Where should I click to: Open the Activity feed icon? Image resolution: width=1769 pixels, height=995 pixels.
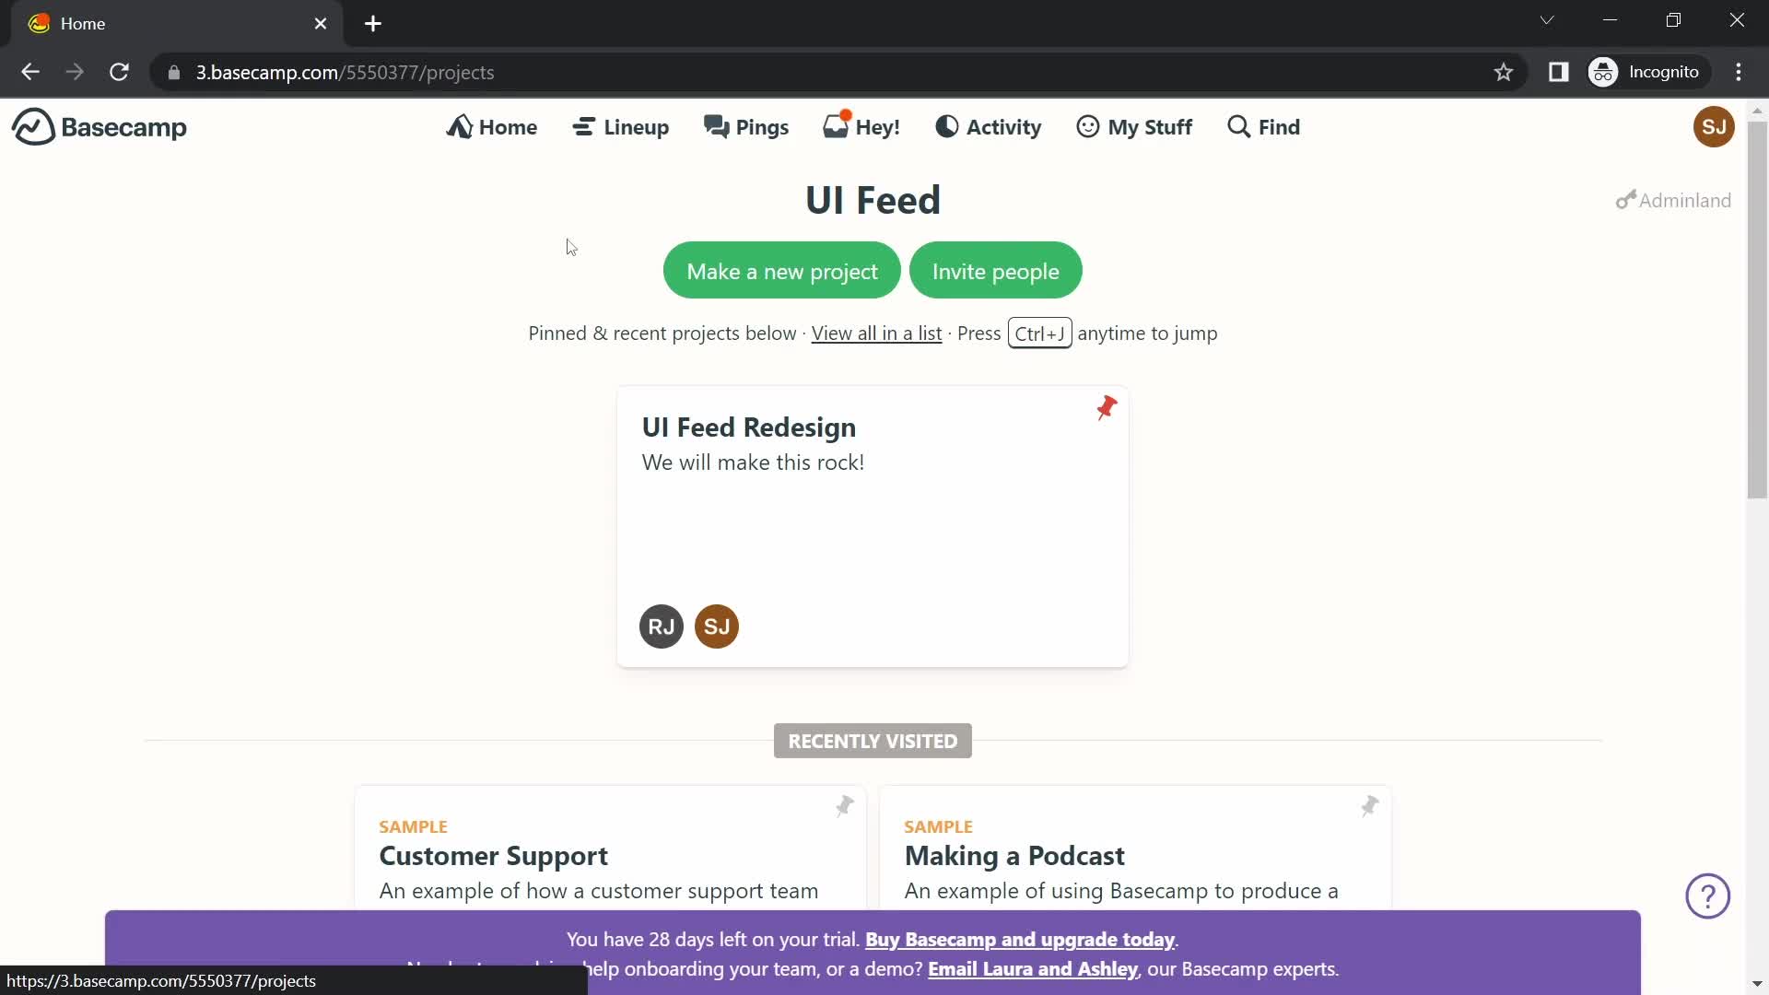click(x=948, y=126)
